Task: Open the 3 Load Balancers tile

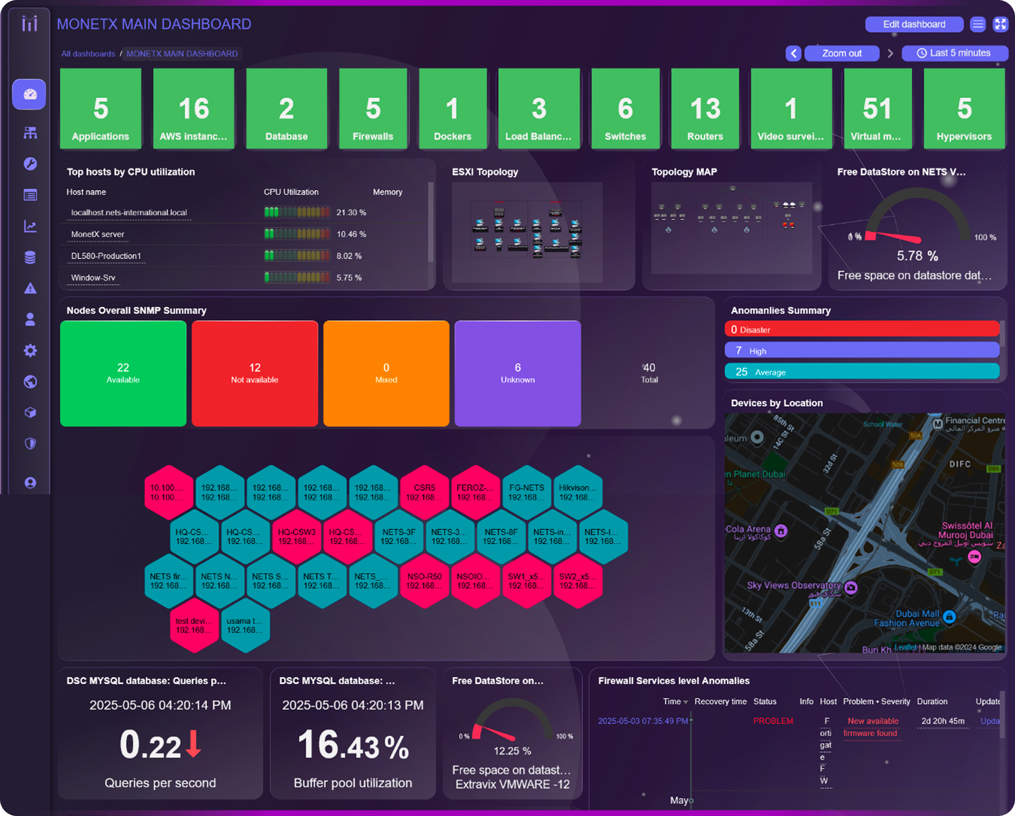Action: (539, 108)
